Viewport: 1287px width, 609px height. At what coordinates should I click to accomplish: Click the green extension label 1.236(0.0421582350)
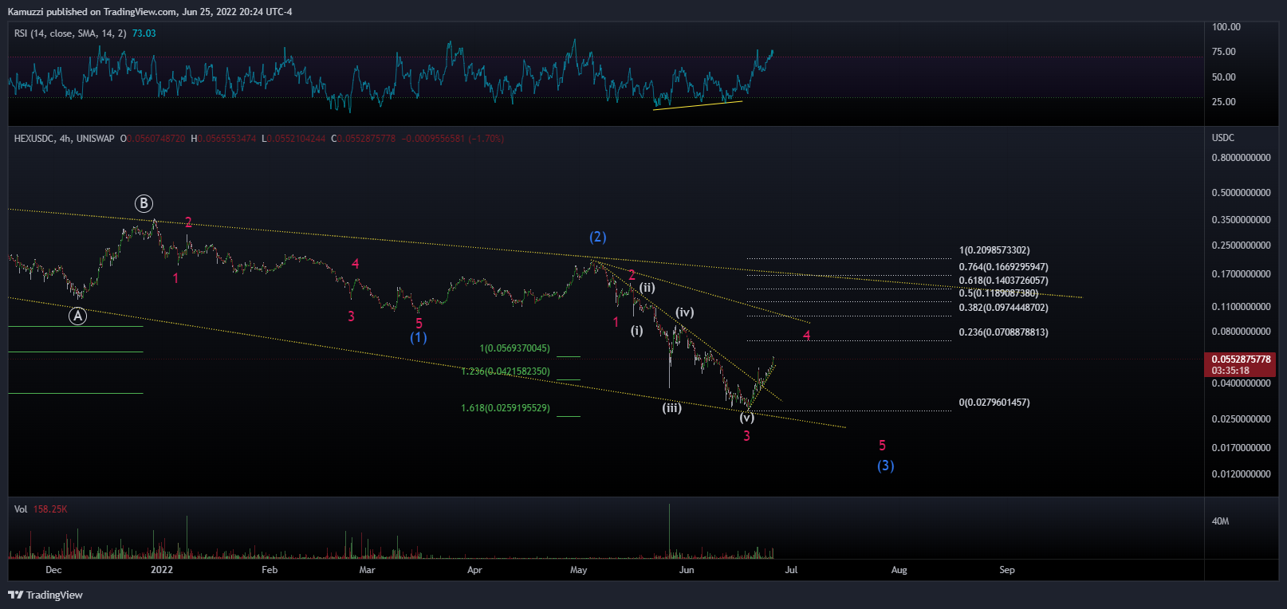pos(506,371)
